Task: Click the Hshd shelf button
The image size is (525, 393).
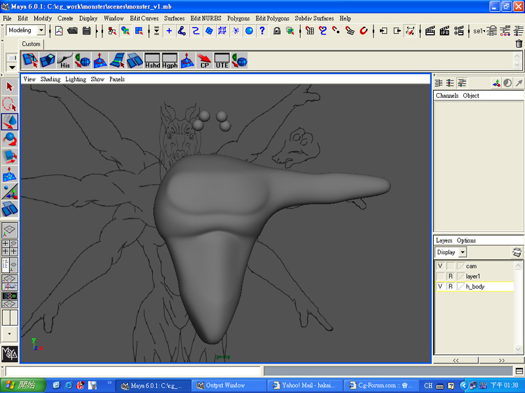Action: point(152,60)
